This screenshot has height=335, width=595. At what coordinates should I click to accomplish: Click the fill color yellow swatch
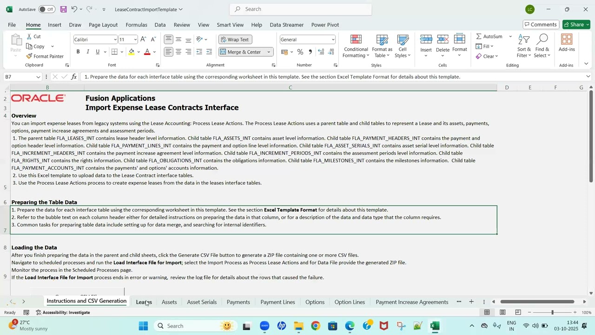click(132, 52)
